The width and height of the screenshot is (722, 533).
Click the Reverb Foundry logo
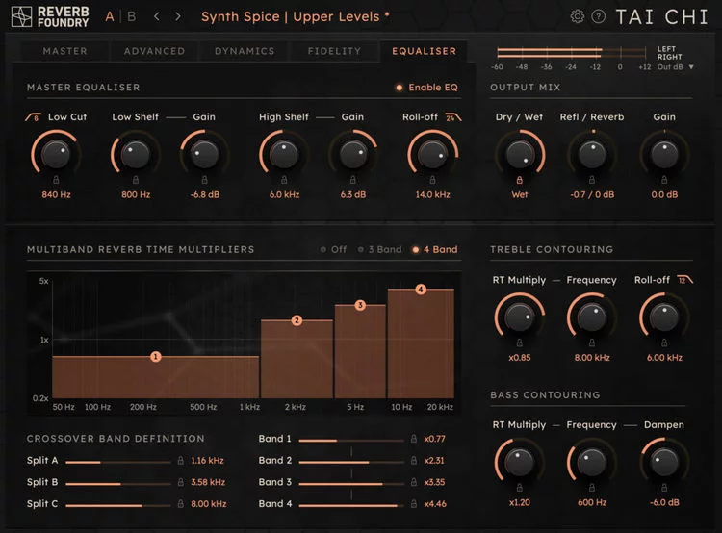pos(50,17)
